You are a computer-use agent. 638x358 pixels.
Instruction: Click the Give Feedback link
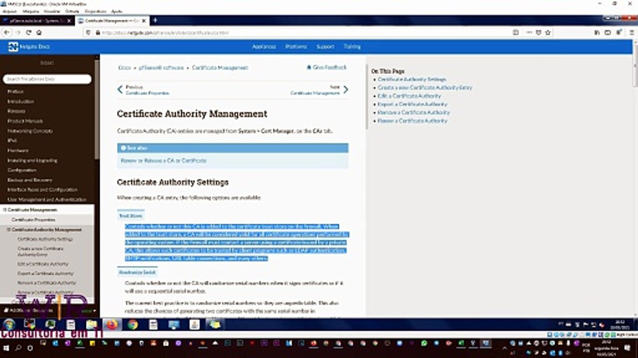[327, 68]
